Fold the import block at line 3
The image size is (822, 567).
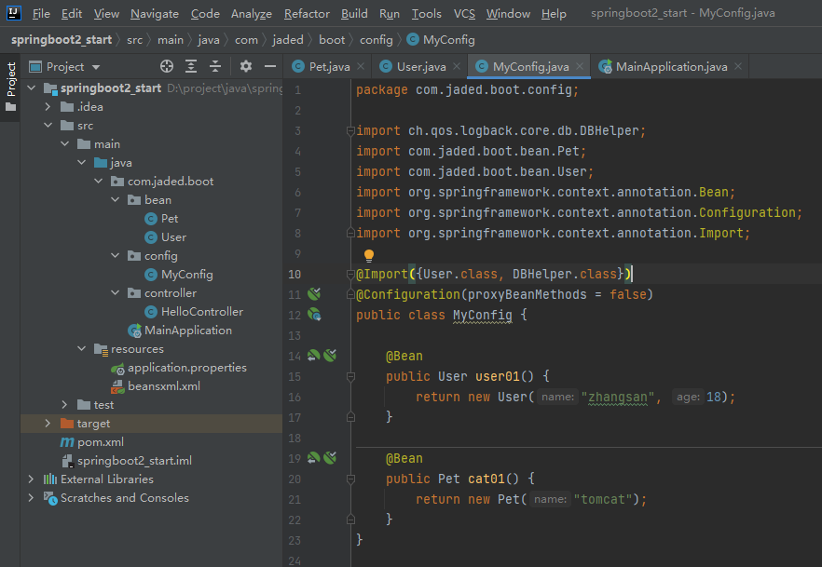pos(350,131)
